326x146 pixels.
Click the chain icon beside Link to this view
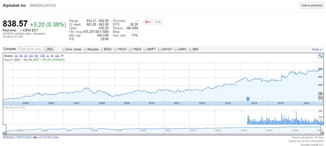(x=35, y=137)
